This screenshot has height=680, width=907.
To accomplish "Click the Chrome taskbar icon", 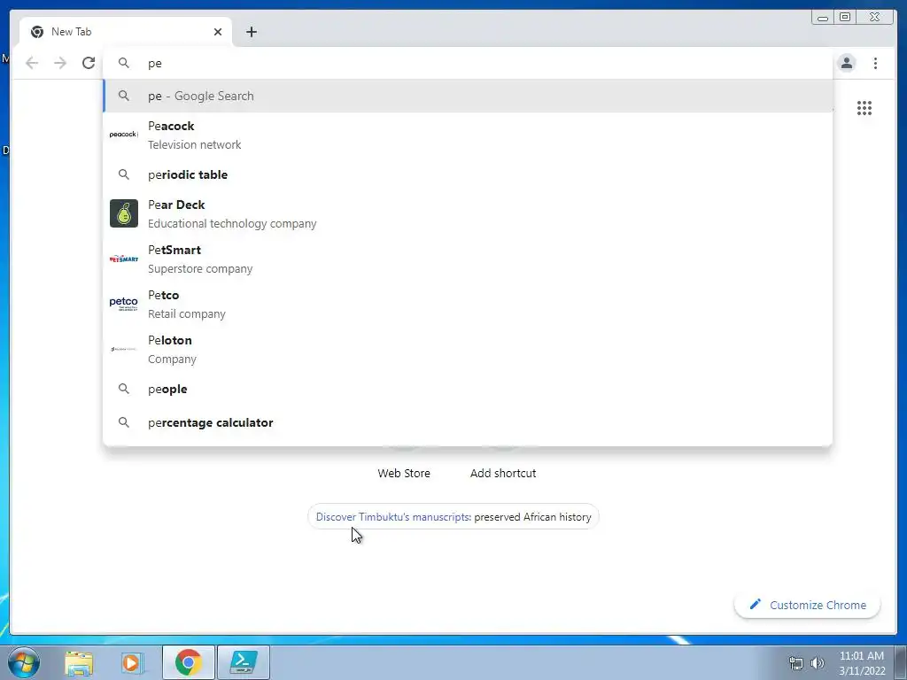I will click(189, 662).
